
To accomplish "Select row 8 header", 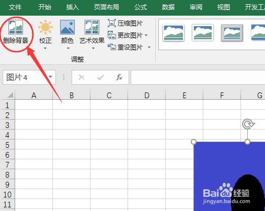I will (7, 174).
